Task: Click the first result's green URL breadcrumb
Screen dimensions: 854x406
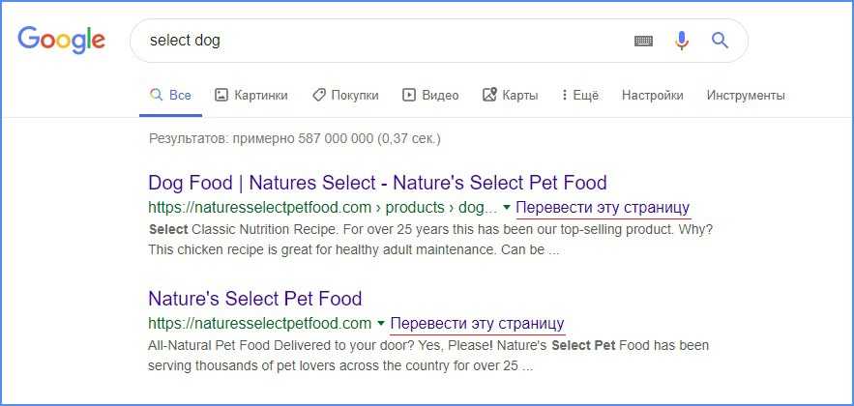Action: click(x=322, y=208)
